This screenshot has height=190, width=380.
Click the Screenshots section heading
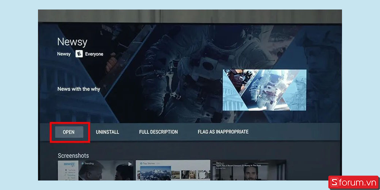(x=73, y=155)
